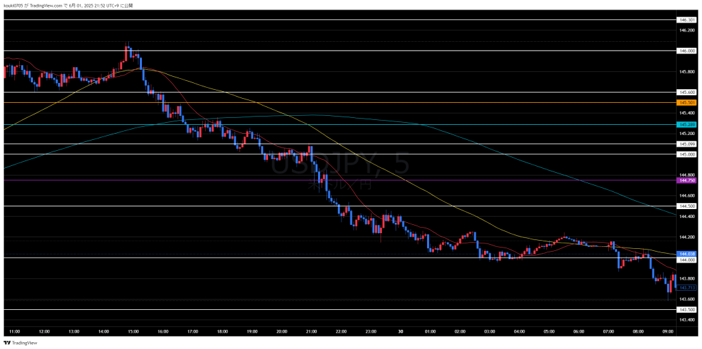This screenshot has width=702, height=349.
Task: Click the orange 145.501 price label
Action: coord(686,103)
